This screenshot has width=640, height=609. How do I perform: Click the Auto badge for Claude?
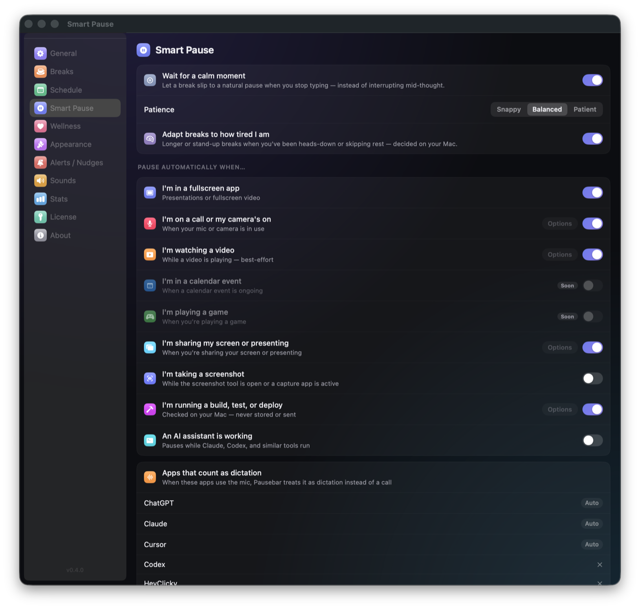(592, 523)
